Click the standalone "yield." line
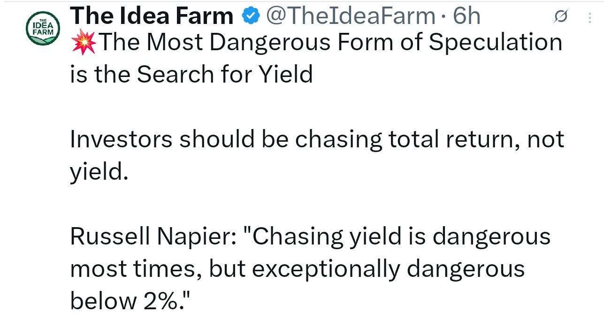This screenshot has height=321, width=604. pyautogui.click(x=99, y=172)
